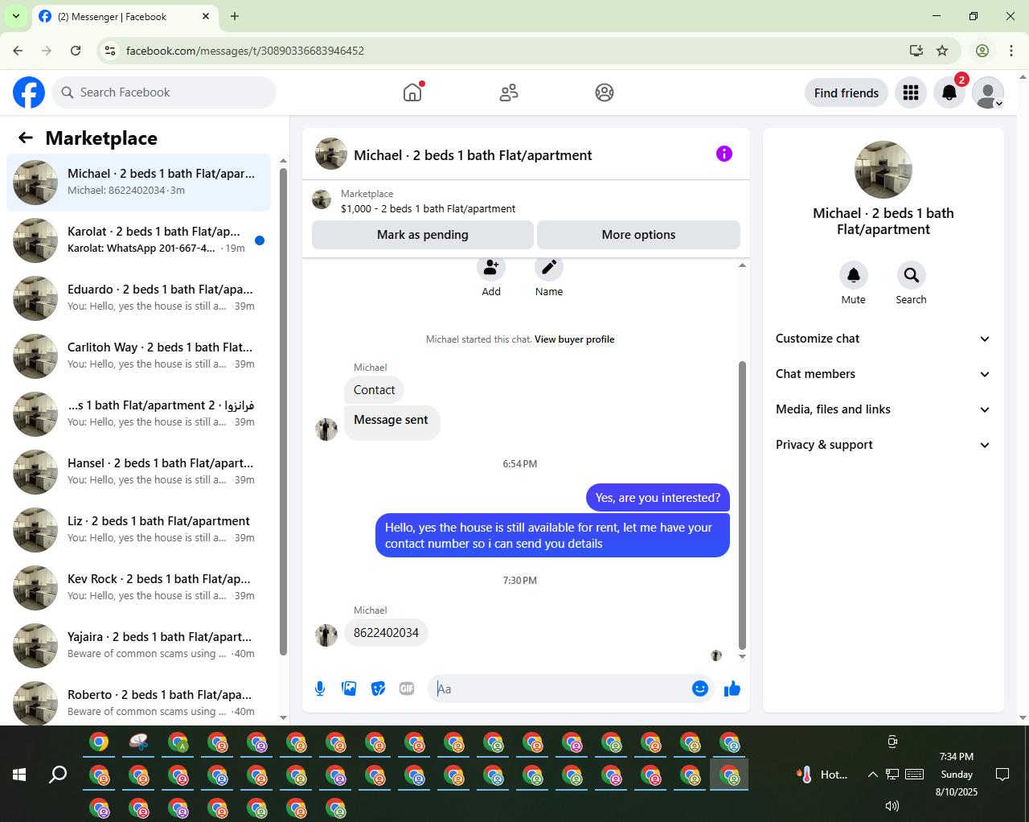1029x822 pixels.
Task: Search in conversation from right panel
Action: [912, 275]
